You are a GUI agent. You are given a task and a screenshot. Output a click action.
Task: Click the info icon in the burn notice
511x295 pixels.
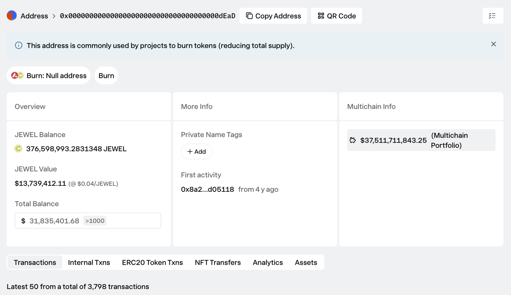[19, 46]
